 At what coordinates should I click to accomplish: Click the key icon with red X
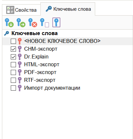click(x=33, y=23)
